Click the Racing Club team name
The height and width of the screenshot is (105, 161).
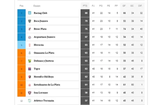coord(40,13)
